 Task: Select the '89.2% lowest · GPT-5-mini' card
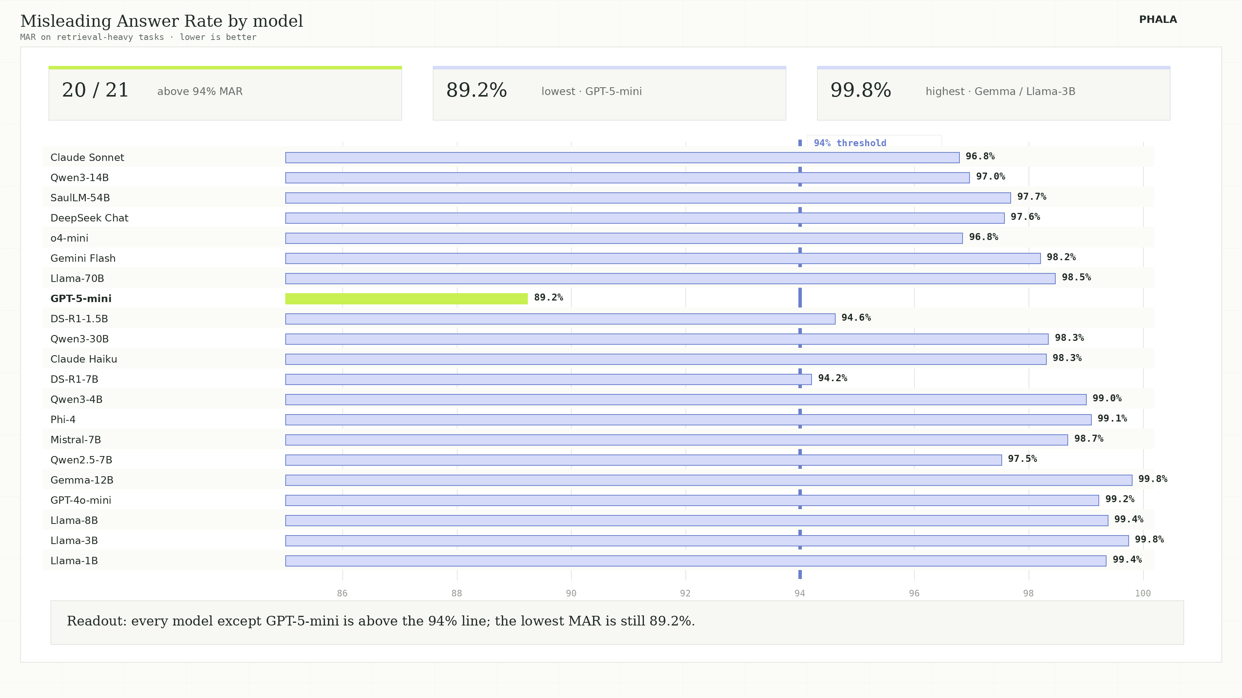pyautogui.click(x=609, y=93)
